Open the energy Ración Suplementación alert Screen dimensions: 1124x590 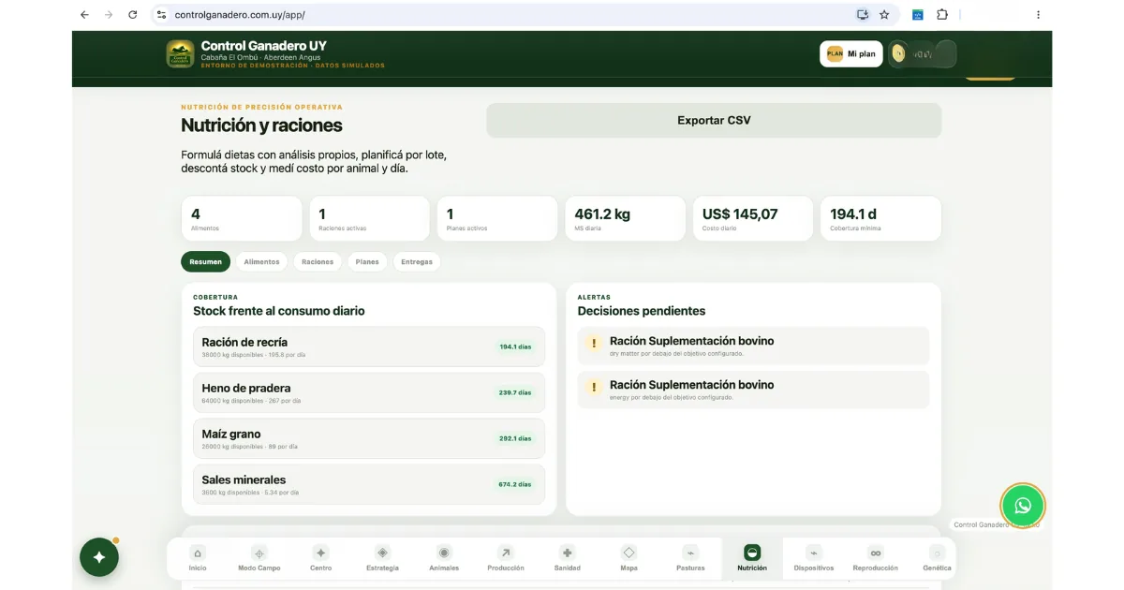coord(754,390)
